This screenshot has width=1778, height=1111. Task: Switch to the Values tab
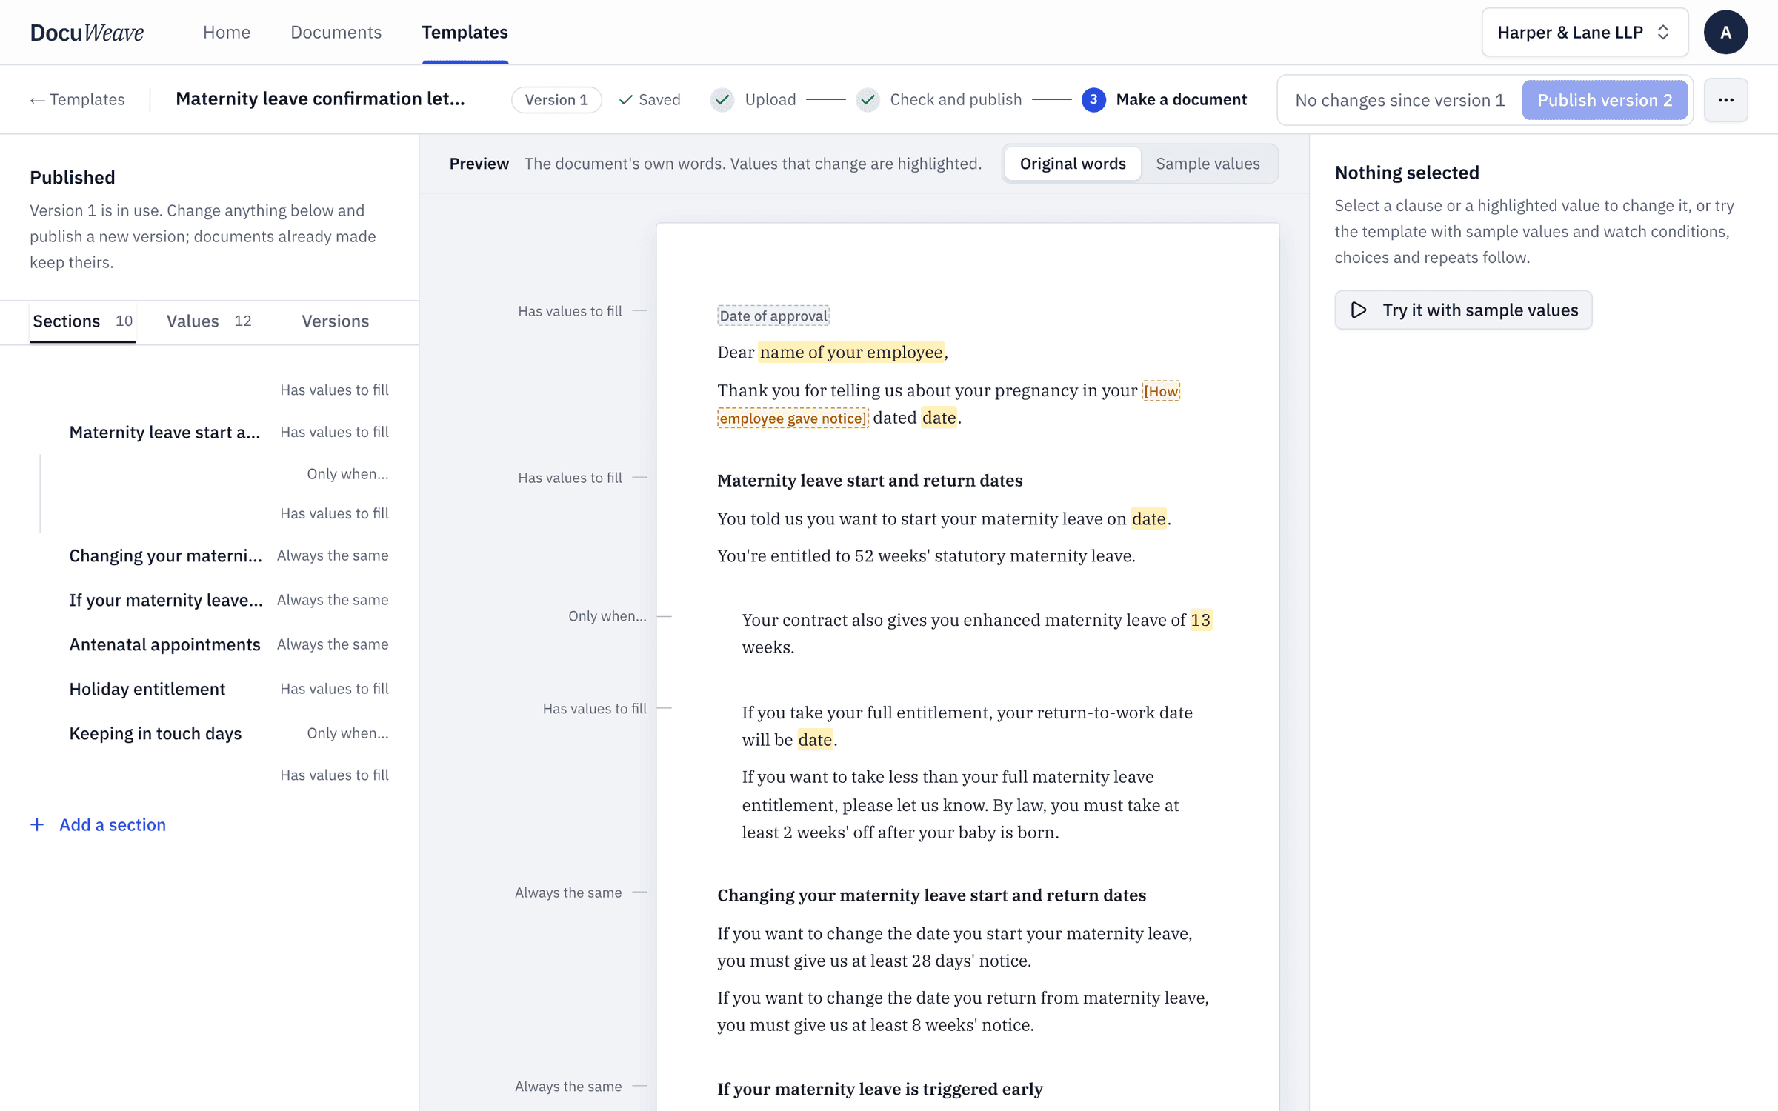coord(209,321)
